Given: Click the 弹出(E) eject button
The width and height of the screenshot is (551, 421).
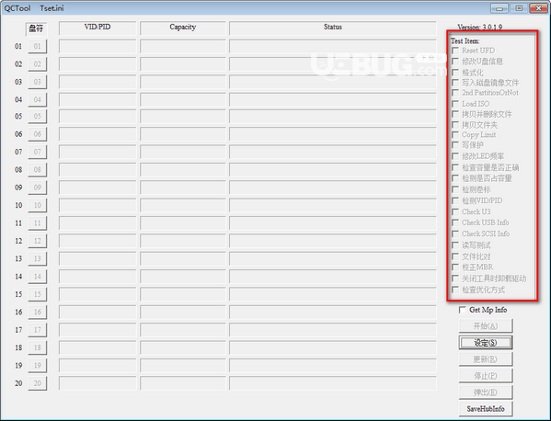Looking at the screenshot, I should tap(486, 393).
